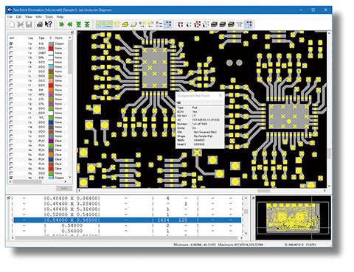Enable the 1b layer checkbox
Screen dimensions: 354x272
point(11,48)
